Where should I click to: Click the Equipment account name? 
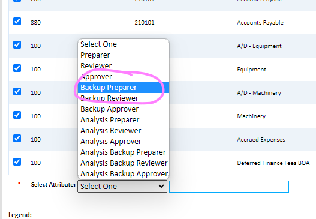251,70
